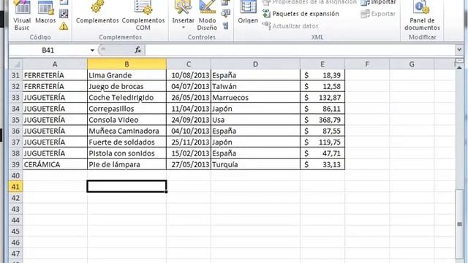Select row 40 header
This screenshot has width=468, height=263.
tap(15, 175)
